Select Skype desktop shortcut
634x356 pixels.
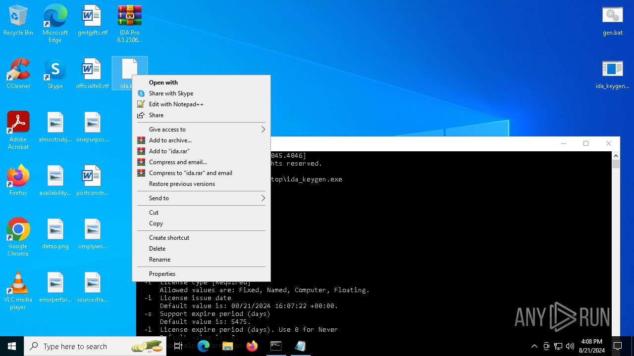(x=55, y=74)
